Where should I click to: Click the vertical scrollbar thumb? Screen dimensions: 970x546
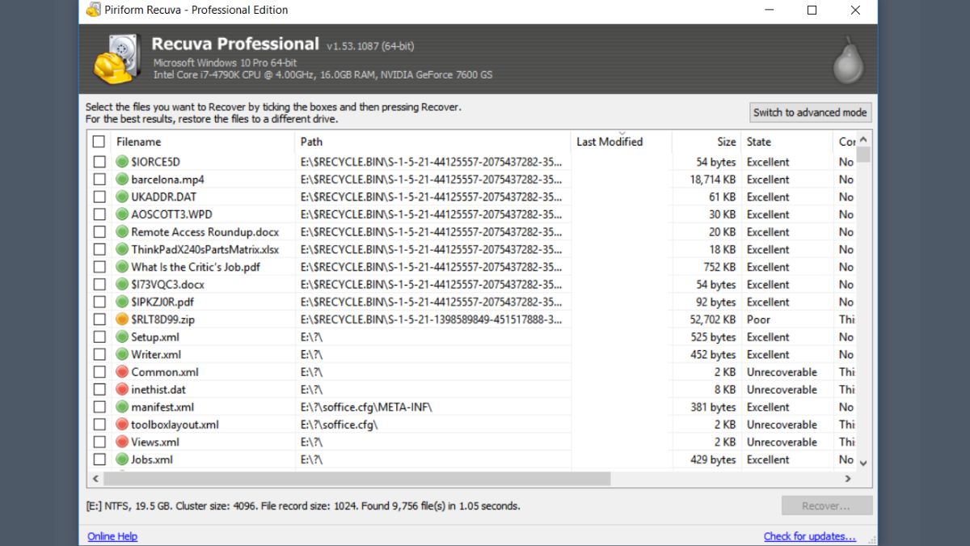point(863,154)
